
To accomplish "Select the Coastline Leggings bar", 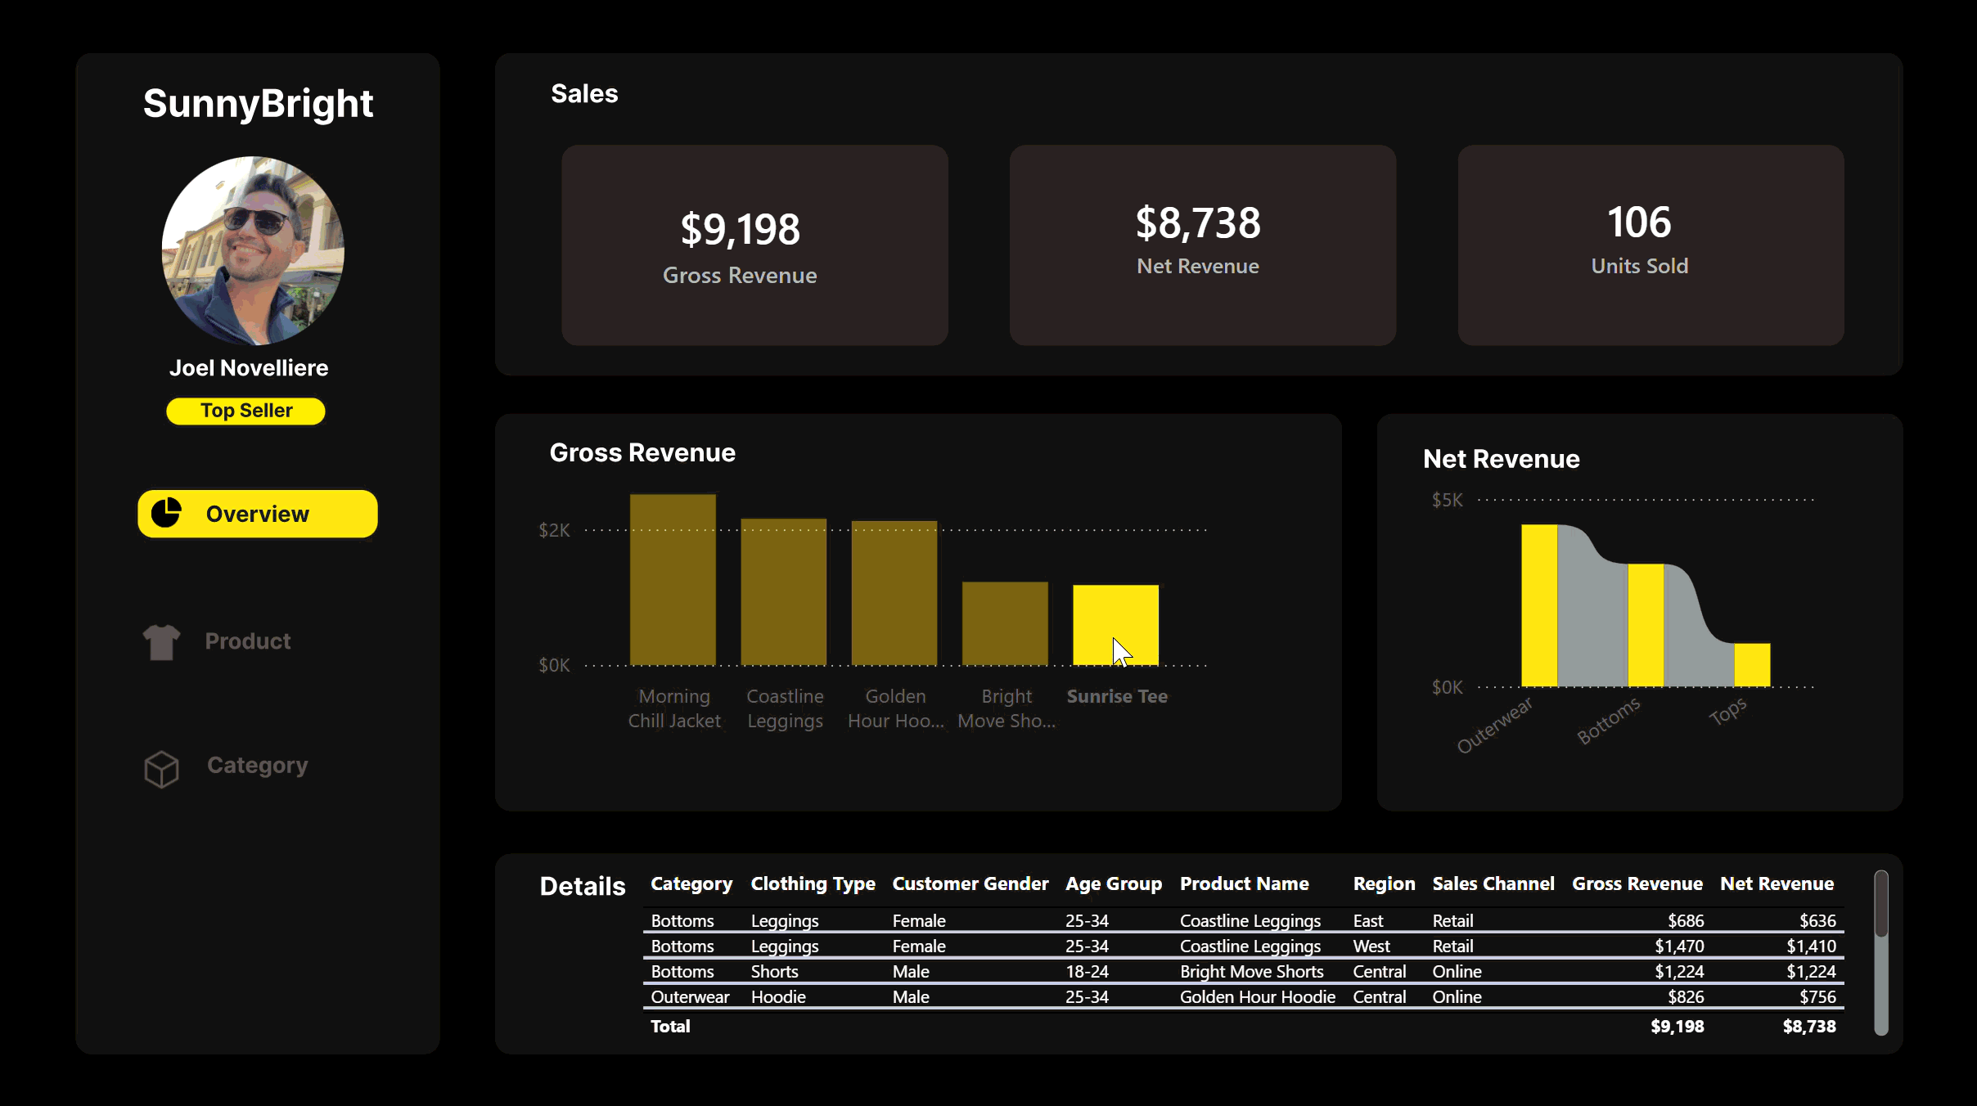I will [783, 591].
